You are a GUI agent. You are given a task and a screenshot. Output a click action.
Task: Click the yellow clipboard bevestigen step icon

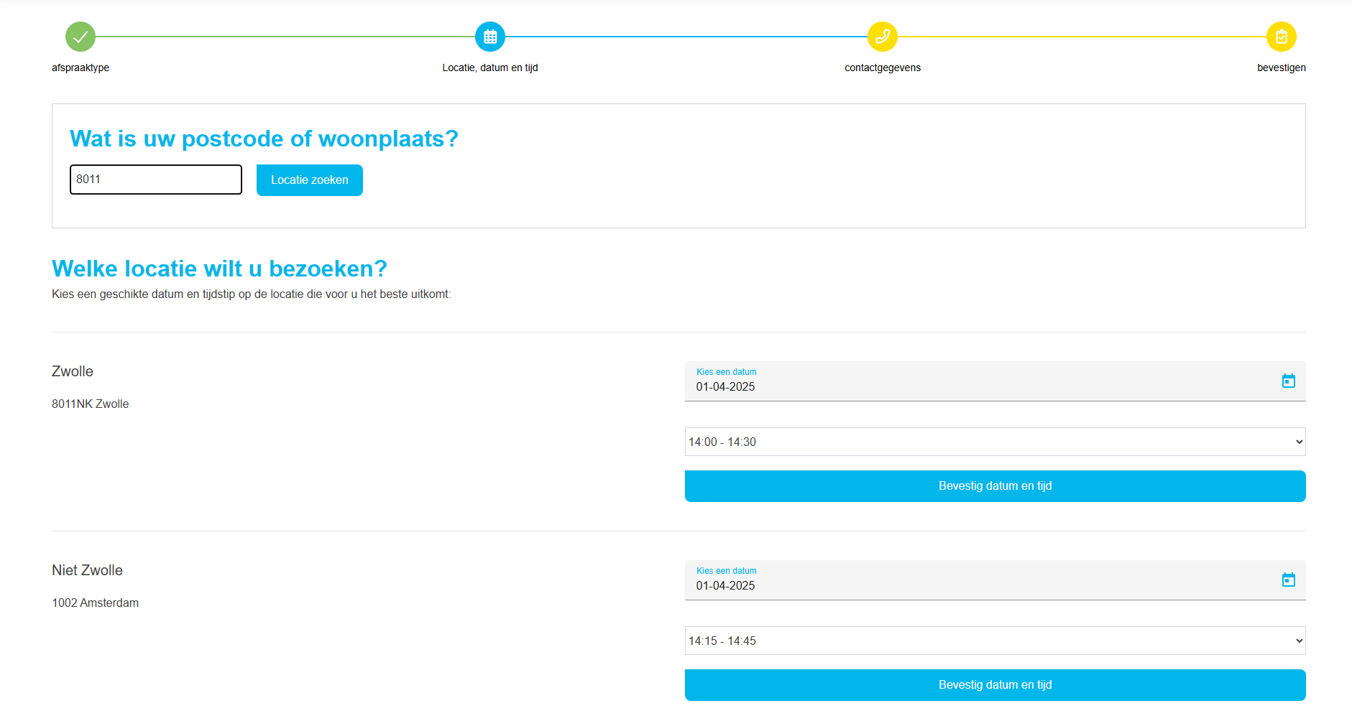(x=1281, y=37)
